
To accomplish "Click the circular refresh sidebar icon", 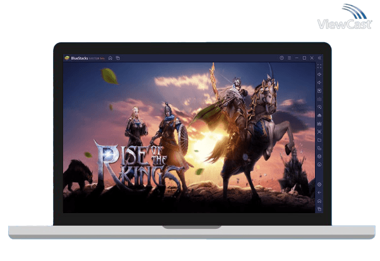I will [x=319, y=165].
